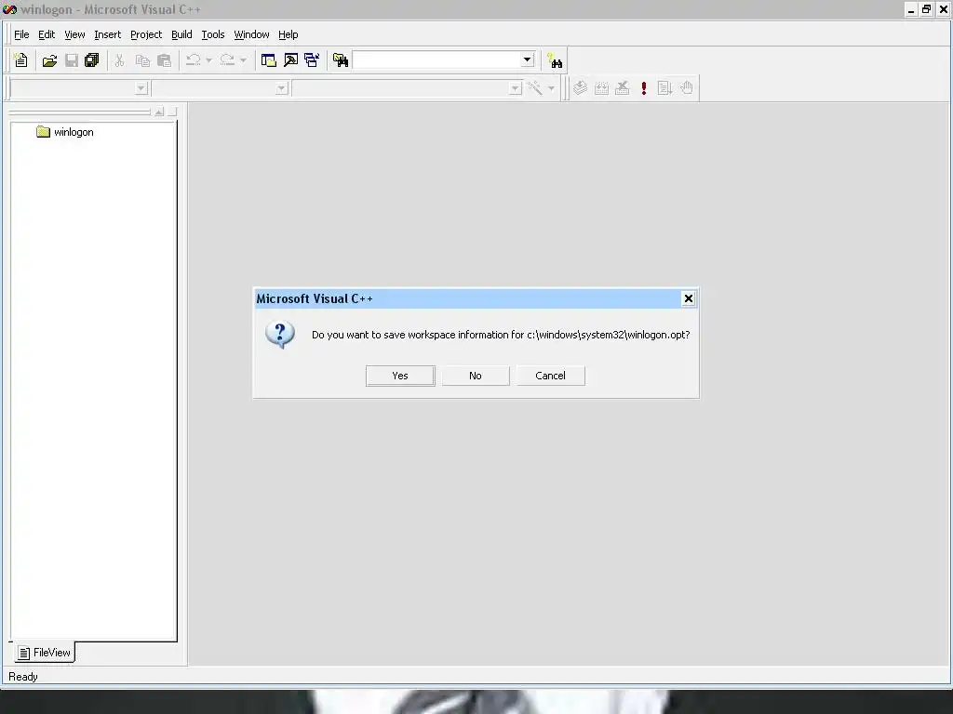
Task: Click the Copy icon in toolbar
Action: [x=142, y=60]
